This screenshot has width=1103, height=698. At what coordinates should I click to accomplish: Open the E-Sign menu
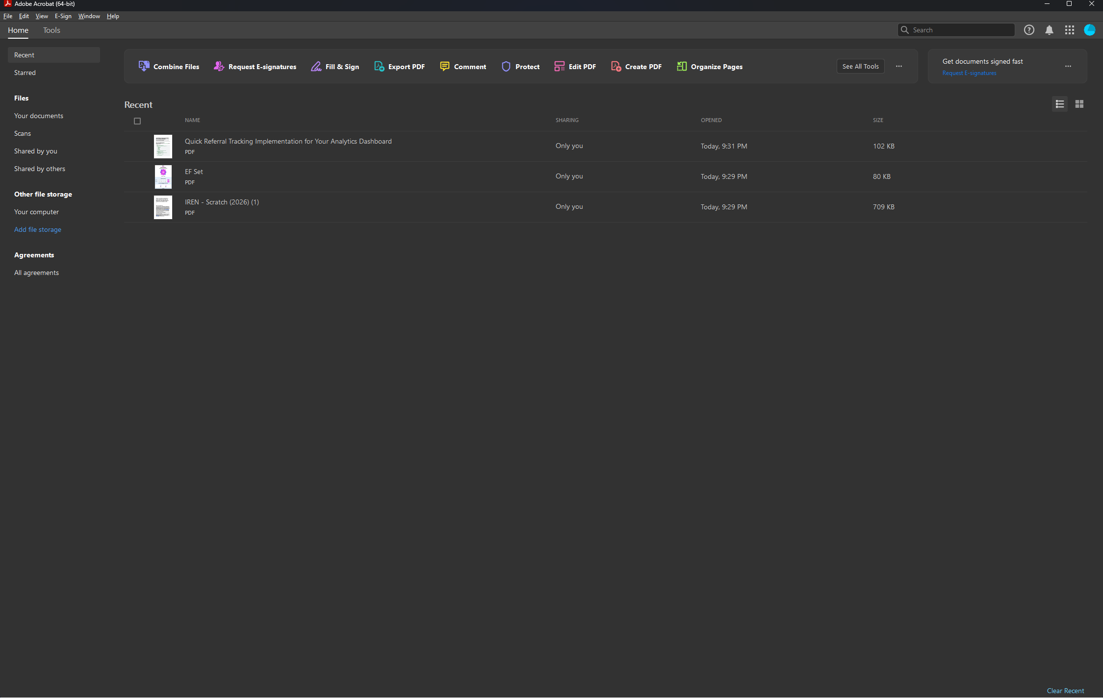[x=63, y=16]
